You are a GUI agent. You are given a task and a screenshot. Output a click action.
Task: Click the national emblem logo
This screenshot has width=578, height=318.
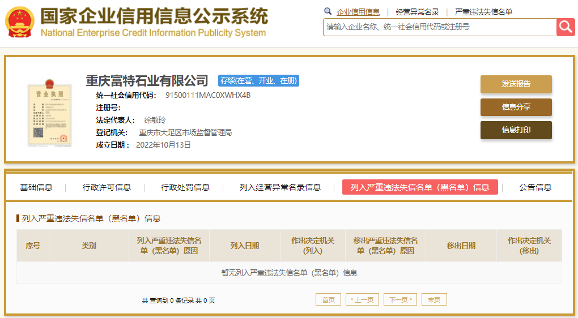[x=19, y=22]
